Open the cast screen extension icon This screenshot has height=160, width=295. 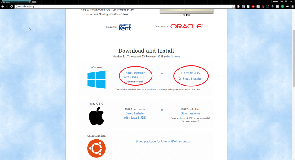pyautogui.click(x=288, y=7)
